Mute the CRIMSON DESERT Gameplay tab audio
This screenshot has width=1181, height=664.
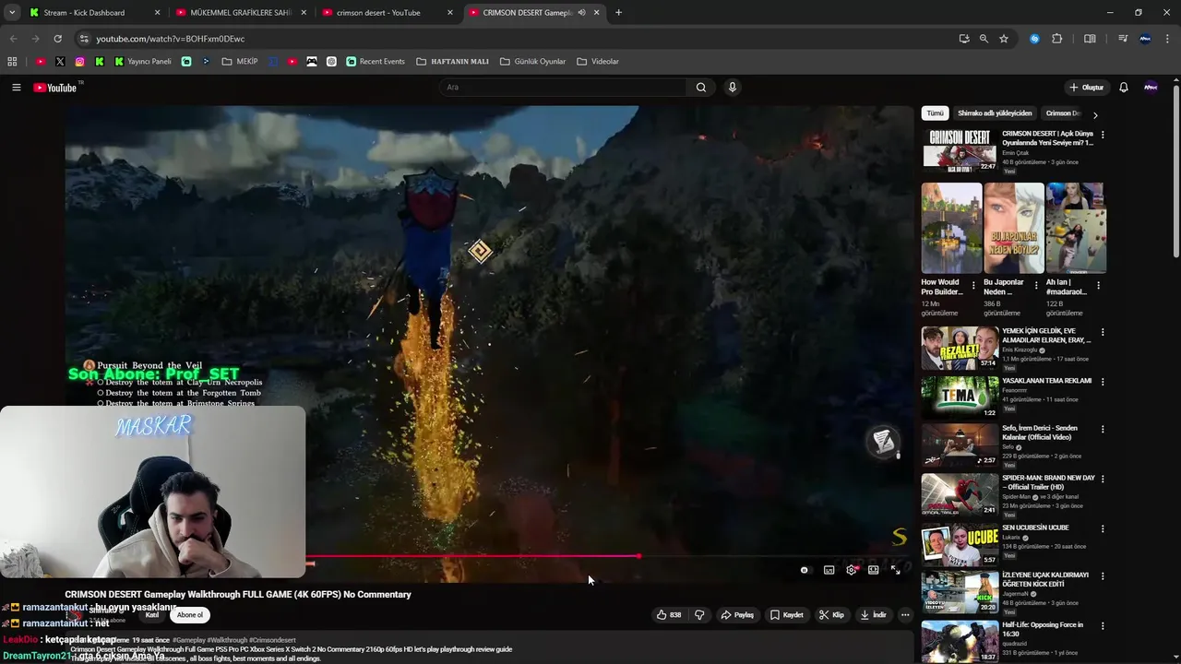click(x=581, y=13)
